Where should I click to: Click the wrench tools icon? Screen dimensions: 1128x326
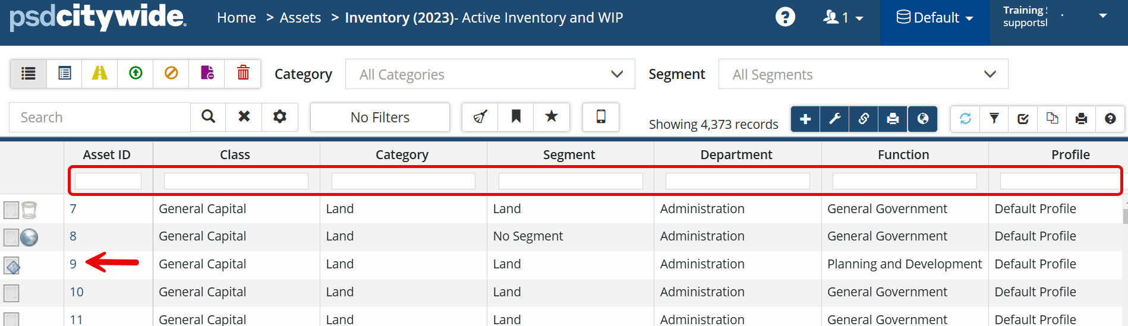point(834,119)
